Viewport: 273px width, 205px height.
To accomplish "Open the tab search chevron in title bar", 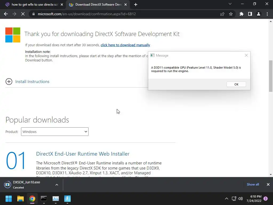I will tap(230, 4).
